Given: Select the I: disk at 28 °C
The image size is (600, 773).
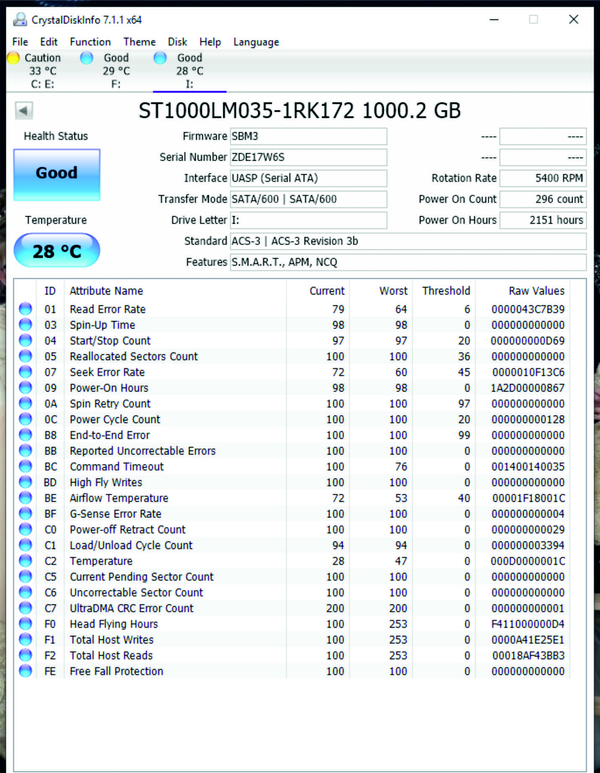Looking at the screenshot, I should pos(189,71).
